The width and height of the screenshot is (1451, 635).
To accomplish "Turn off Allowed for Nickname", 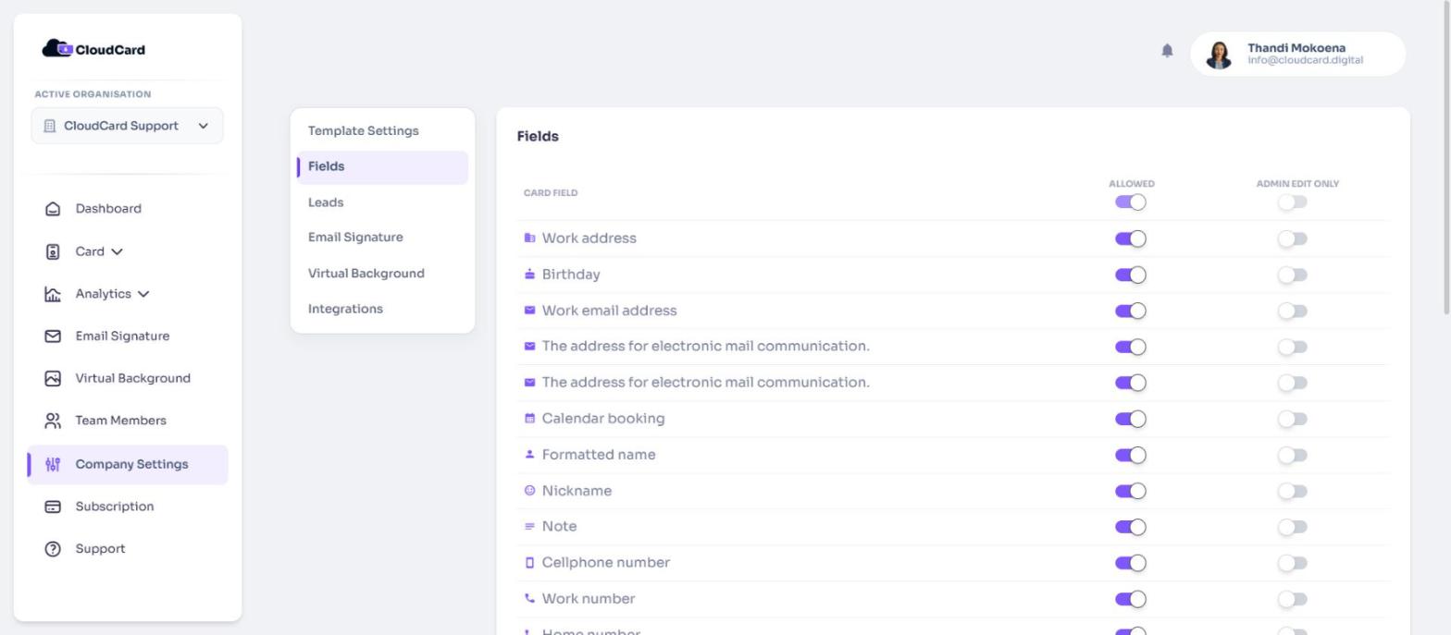I will (1131, 491).
